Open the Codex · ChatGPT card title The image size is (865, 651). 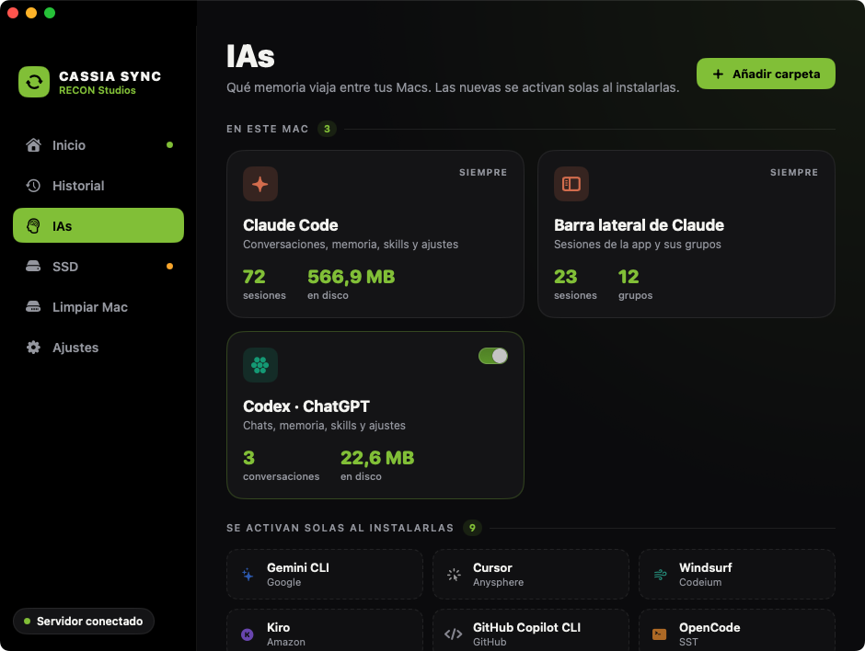[x=306, y=406]
